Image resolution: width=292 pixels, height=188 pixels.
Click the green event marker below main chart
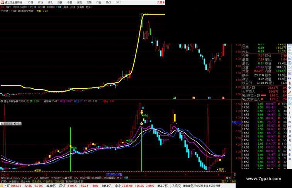click(175, 98)
